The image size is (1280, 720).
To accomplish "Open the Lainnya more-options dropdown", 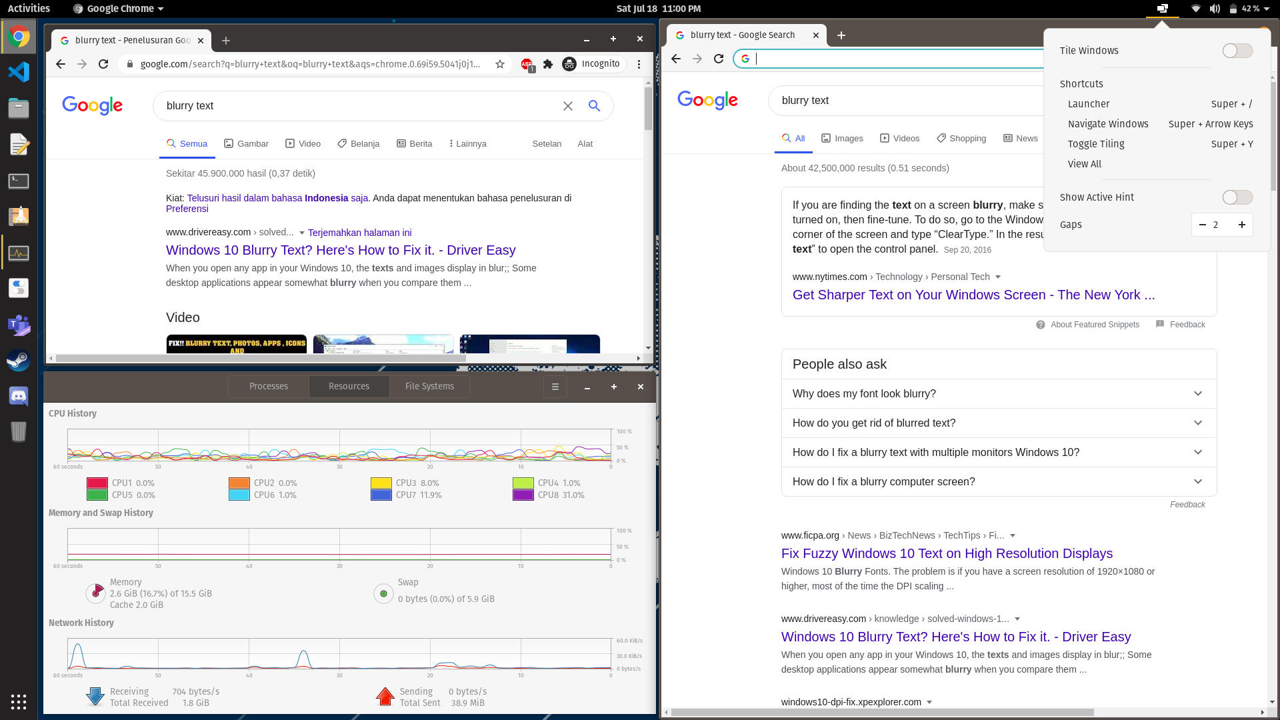I will (x=468, y=144).
